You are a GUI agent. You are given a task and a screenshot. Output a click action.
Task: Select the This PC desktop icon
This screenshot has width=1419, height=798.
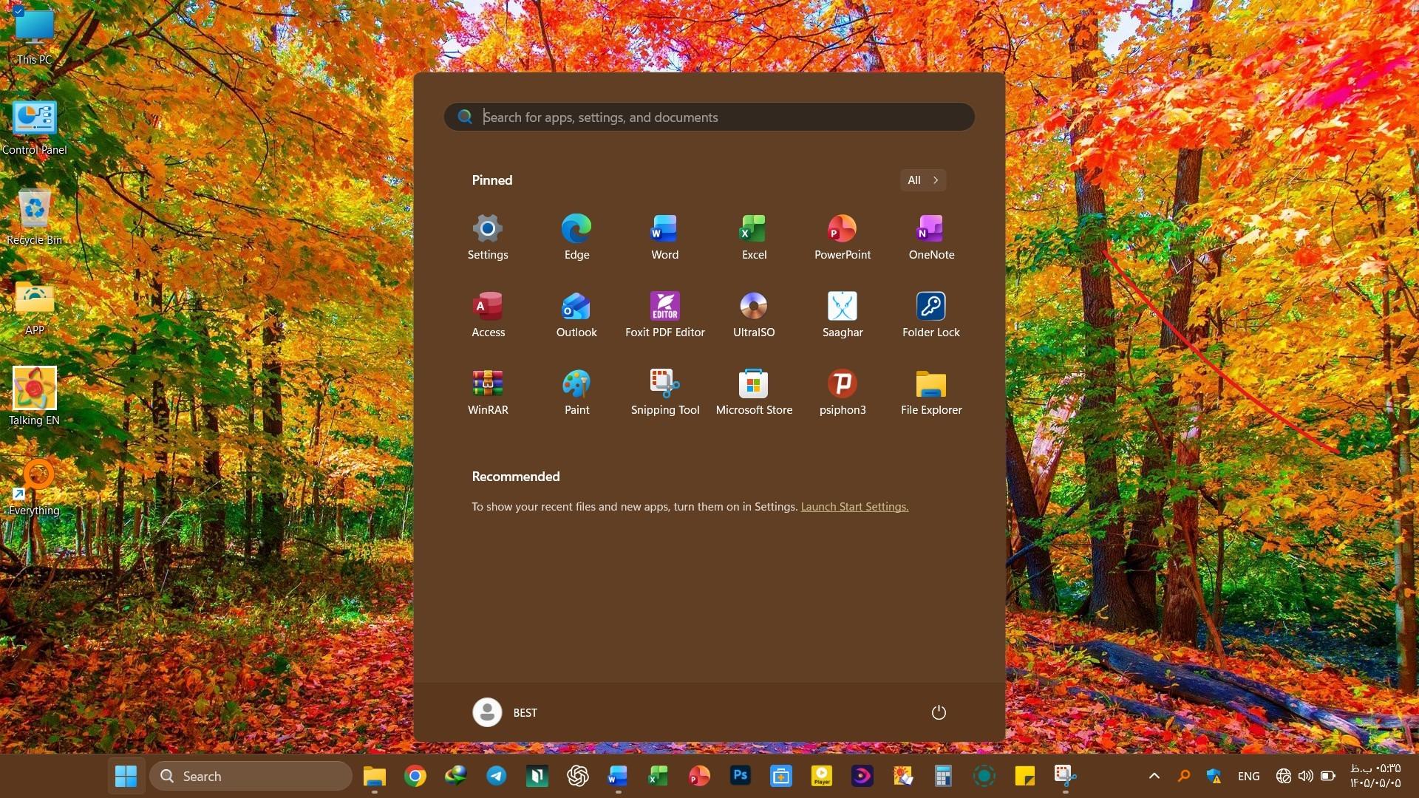(34, 36)
